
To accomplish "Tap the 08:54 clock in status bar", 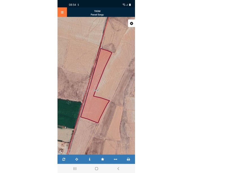I will click(x=72, y=5).
